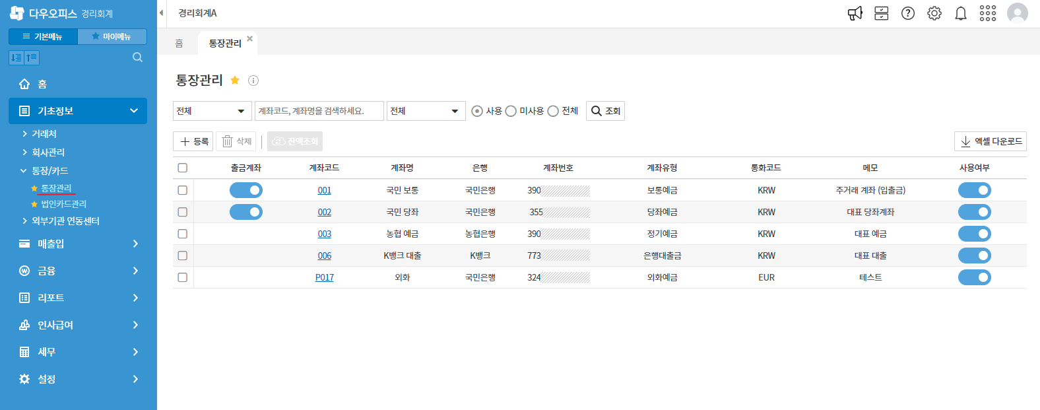Click the favorite star next to 통장관리 title
The width and height of the screenshot is (1040, 410).
click(235, 81)
